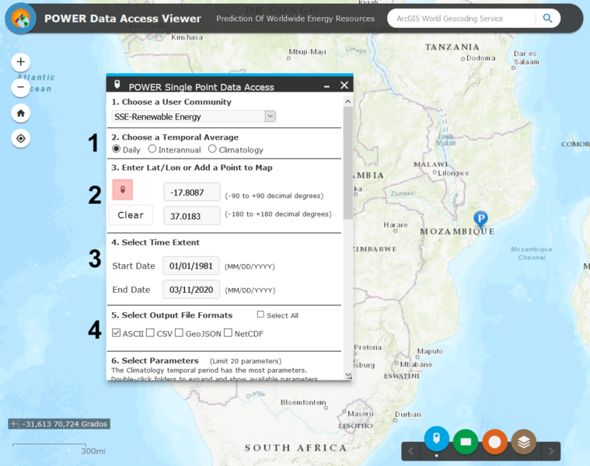Click the 6. Select Parameters heading
This screenshot has width=590, height=466.
[x=155, y=360]
